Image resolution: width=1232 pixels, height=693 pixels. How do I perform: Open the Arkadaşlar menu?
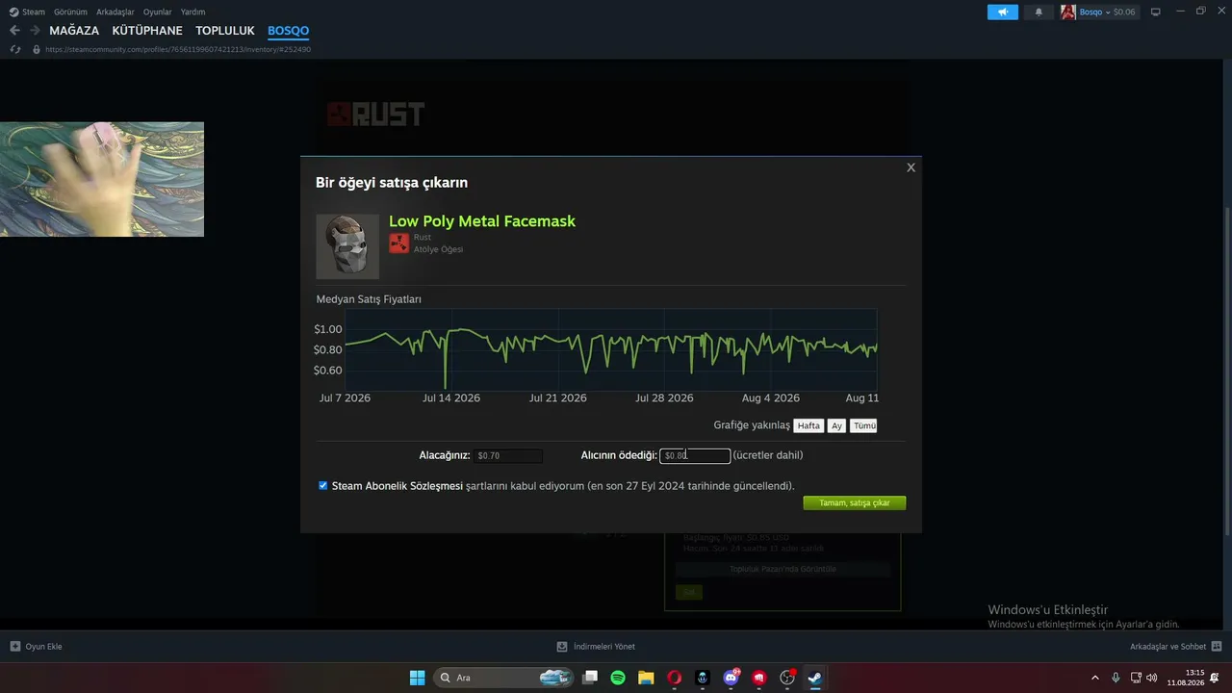[115, 12]
